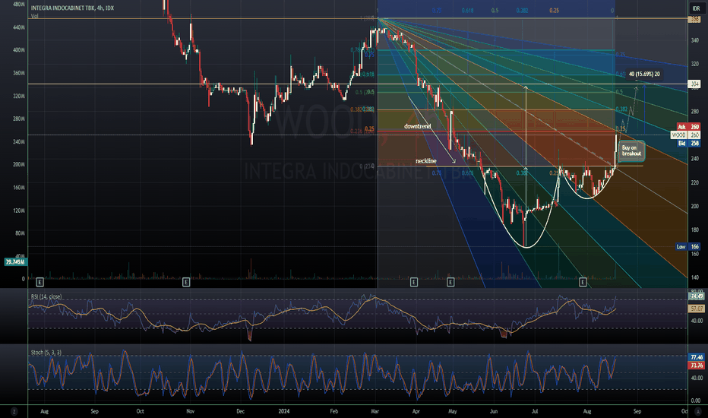This screenshot has height=418, width=708.
Task: Open the IDR currency selector
Action: [696, 8]
